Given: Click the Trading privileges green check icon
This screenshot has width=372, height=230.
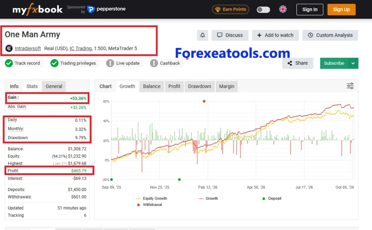Looking at the screenshot, I should click(x=54, y=63).
